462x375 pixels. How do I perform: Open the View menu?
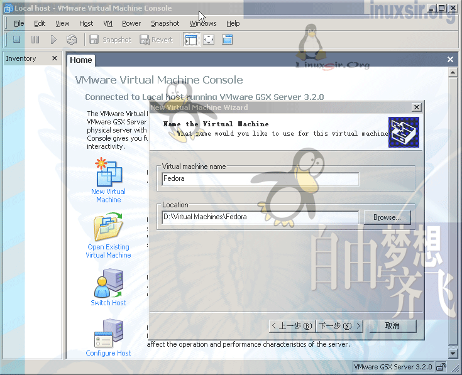[x=62, y=23]
